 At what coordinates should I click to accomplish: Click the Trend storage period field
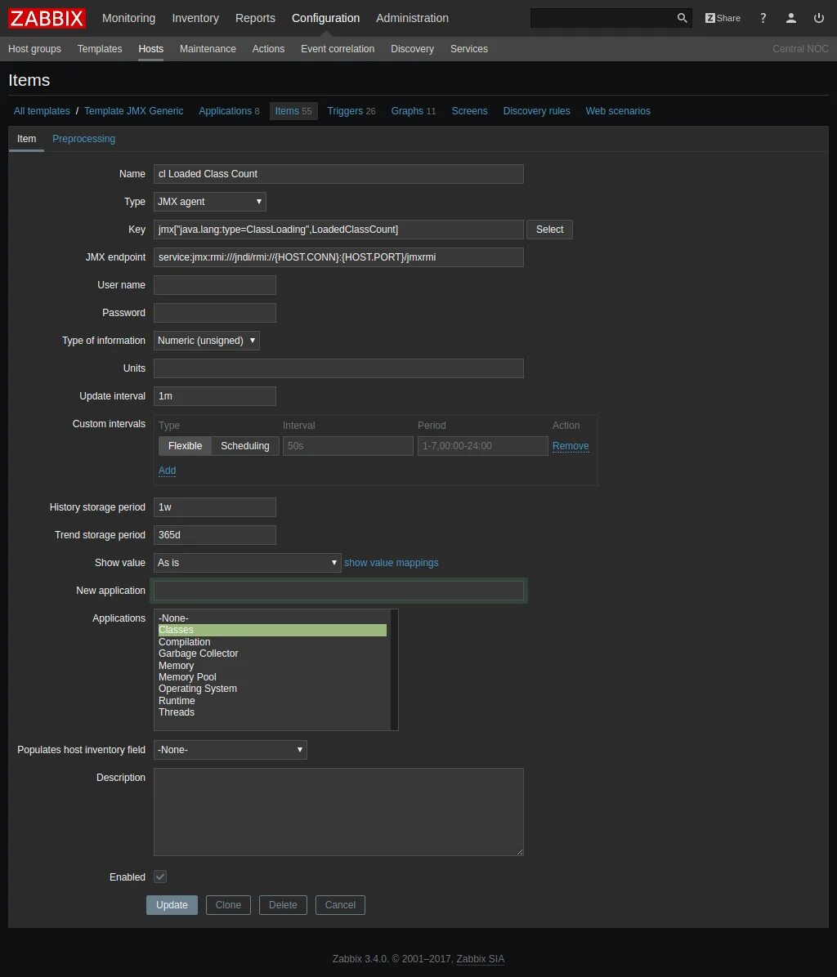215,535
